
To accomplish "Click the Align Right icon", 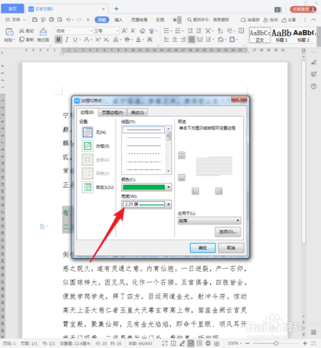I will [183, 40].
